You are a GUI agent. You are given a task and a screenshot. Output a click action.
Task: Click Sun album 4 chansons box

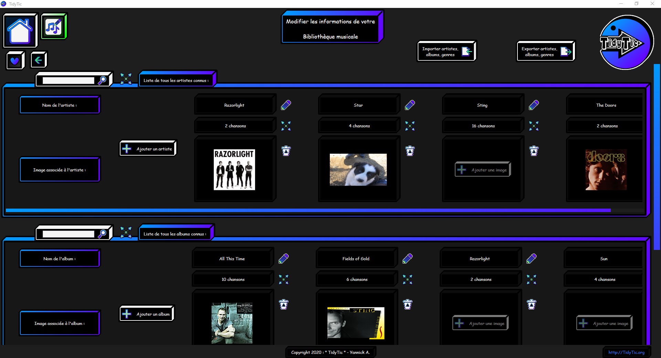point(603,279)
